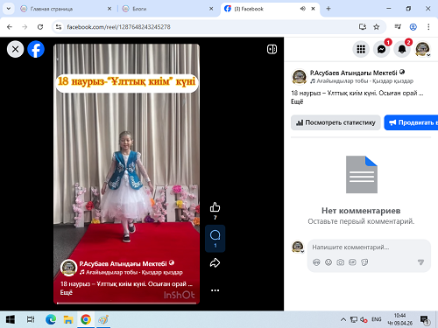Focus the Напишите комментарий field

tap(369, 248)
